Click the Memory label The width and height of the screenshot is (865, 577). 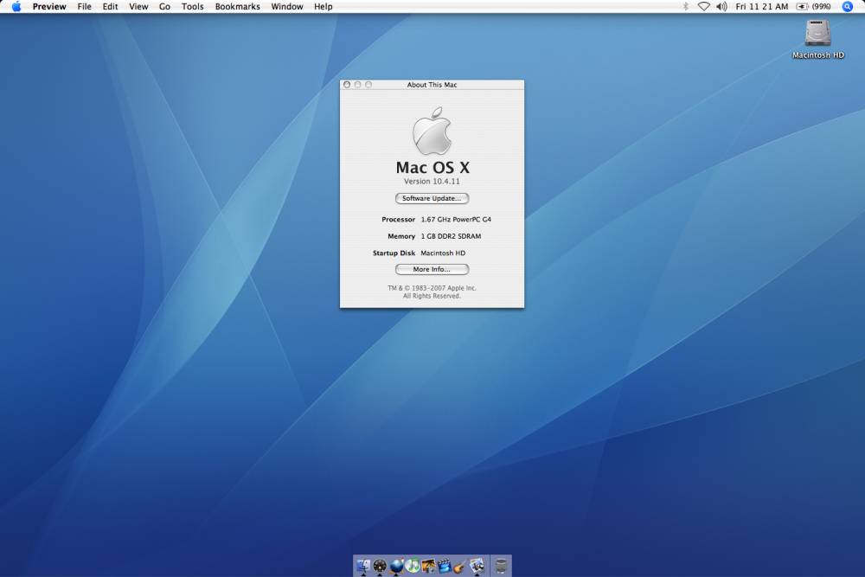(401, 236)
